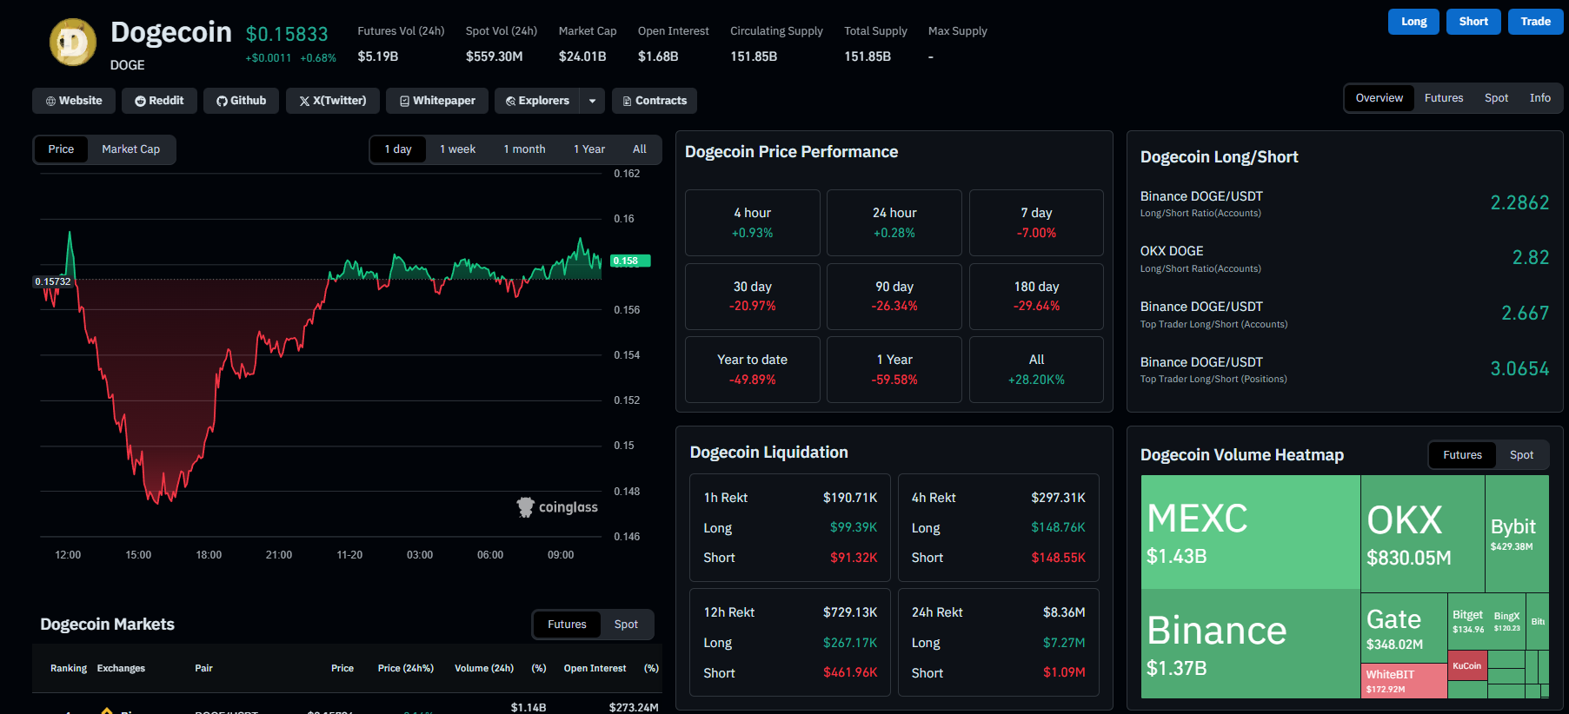Image resolution: width=1569 pixels, height=714 pixels.
Task: Click the MEXC heatmap block
Action: click(x=1250, y=532)
